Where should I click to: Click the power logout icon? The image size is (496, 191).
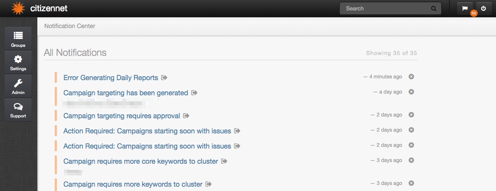pyautogui.click(x=484, y=9)
